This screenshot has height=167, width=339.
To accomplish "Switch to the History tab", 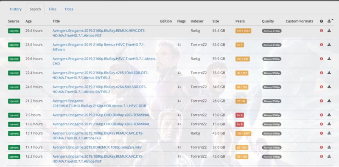I will pos(16,9).
